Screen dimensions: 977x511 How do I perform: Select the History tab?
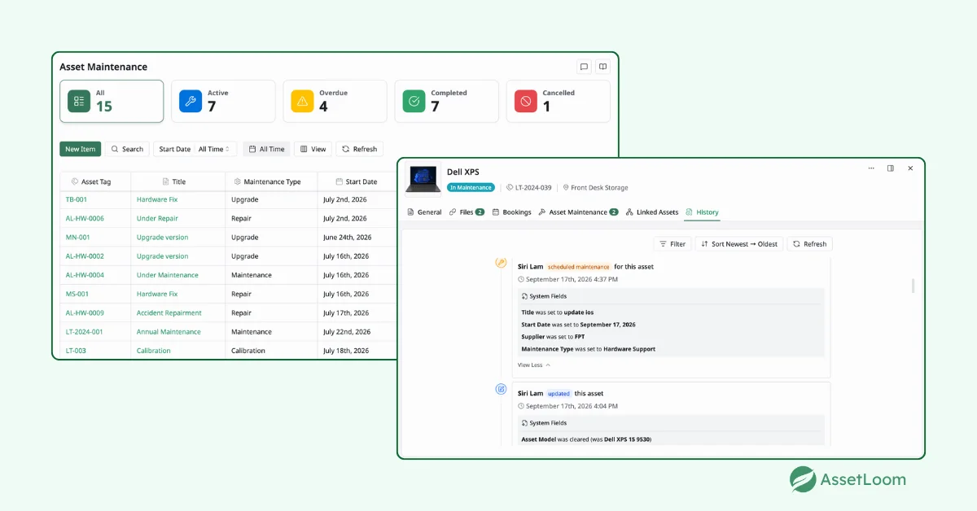pyautogui.click(x=702, y=212)
